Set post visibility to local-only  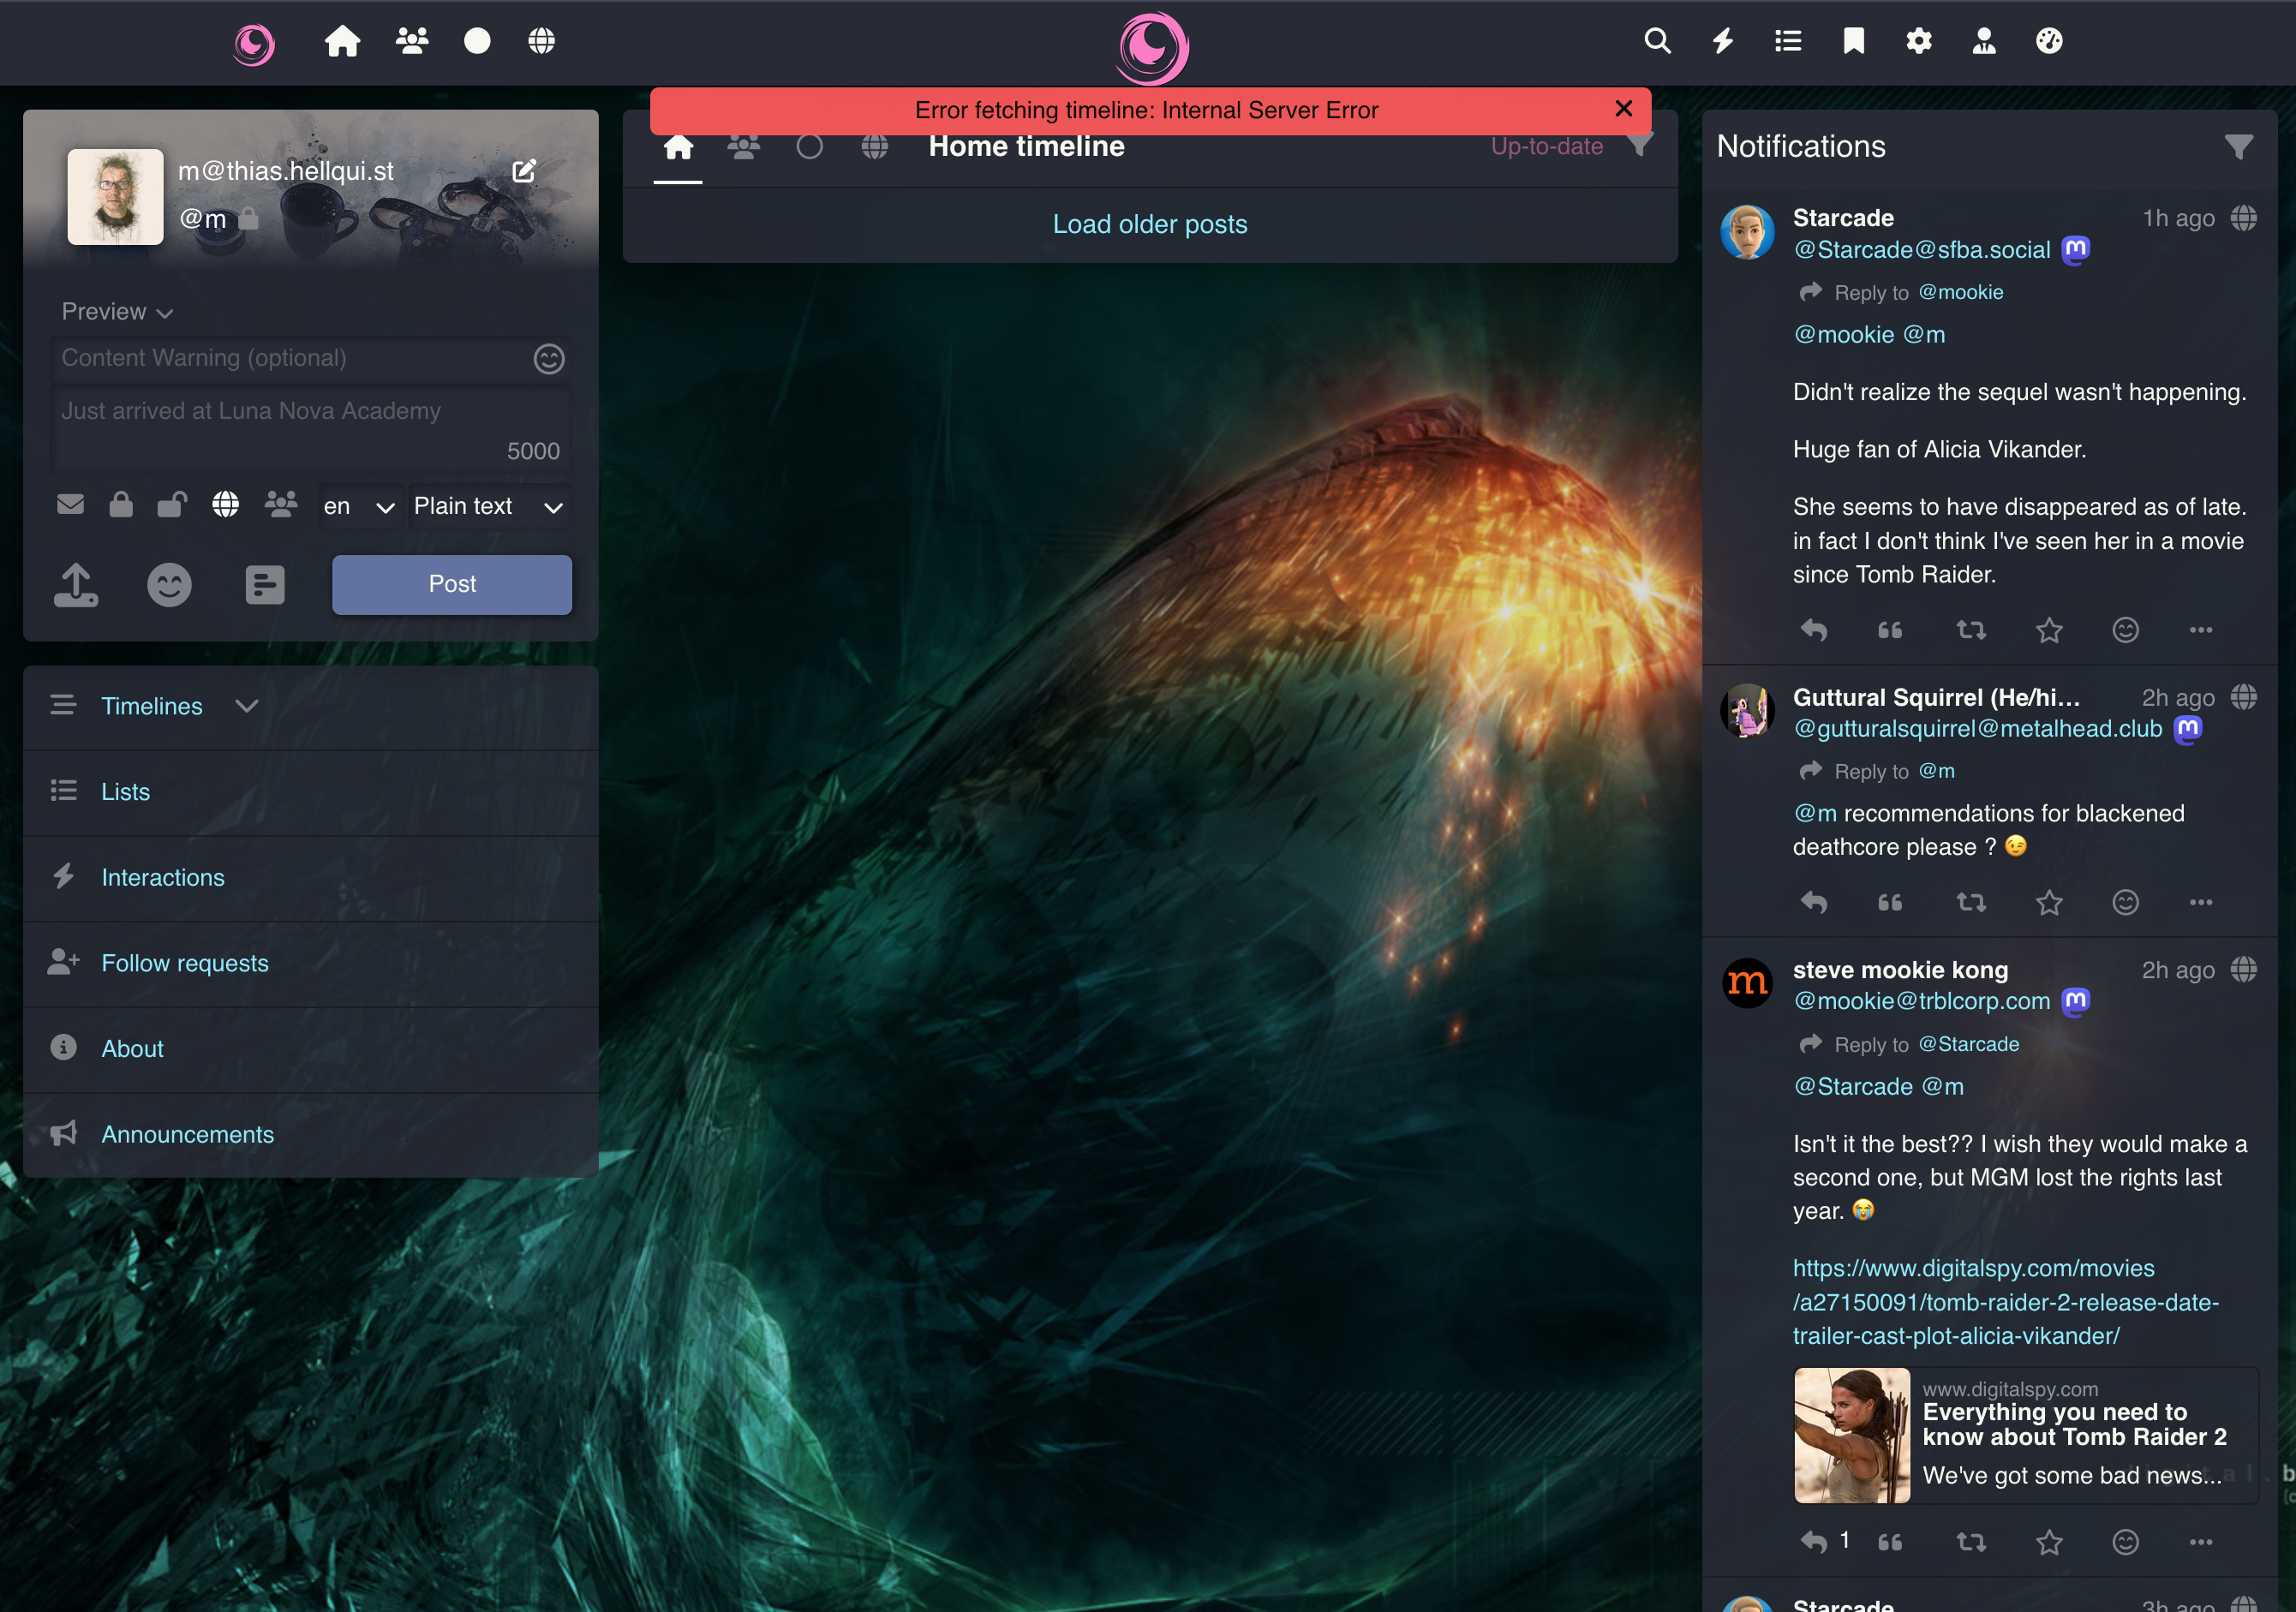[x=281, y=505]
